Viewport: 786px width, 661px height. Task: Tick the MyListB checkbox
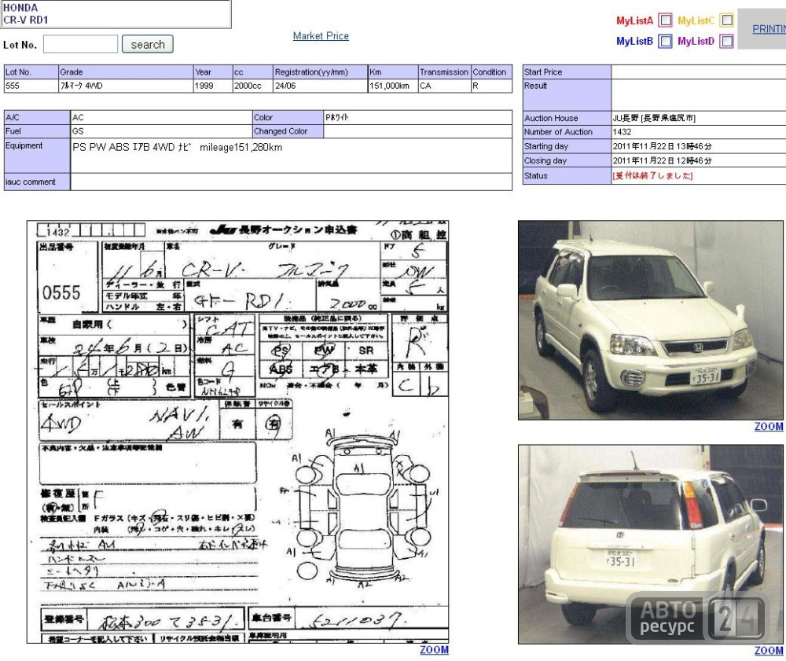[665, 41]
